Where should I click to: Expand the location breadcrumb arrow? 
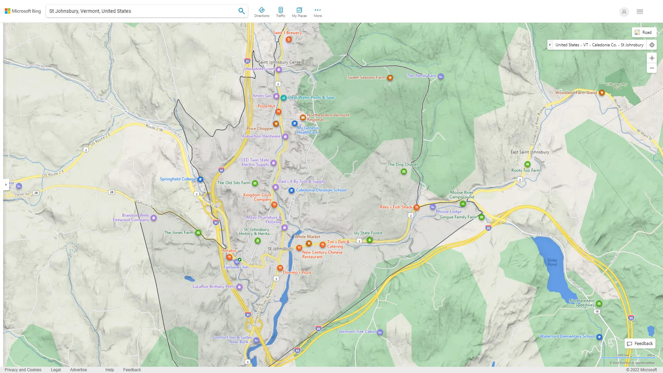point(550,45)
